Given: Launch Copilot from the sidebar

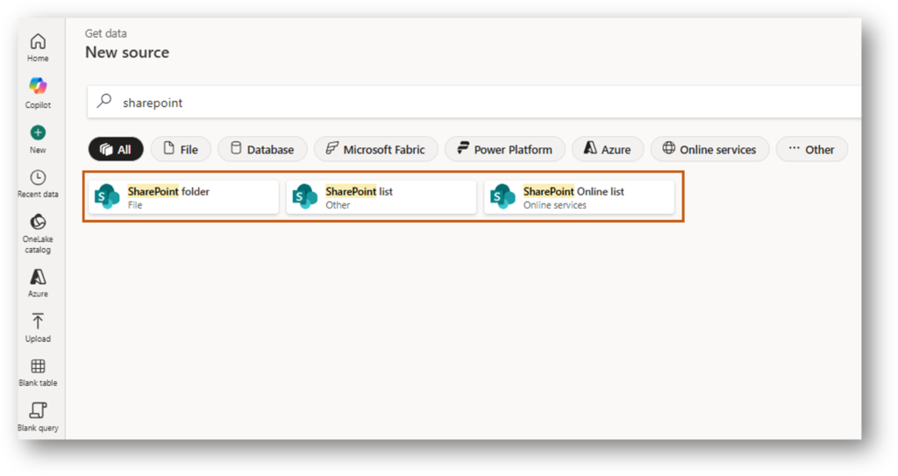Looking at the screenshot, I should (38, 86).
